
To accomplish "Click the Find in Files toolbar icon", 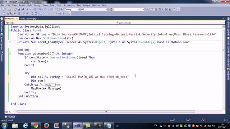I will tap(111, 9).
